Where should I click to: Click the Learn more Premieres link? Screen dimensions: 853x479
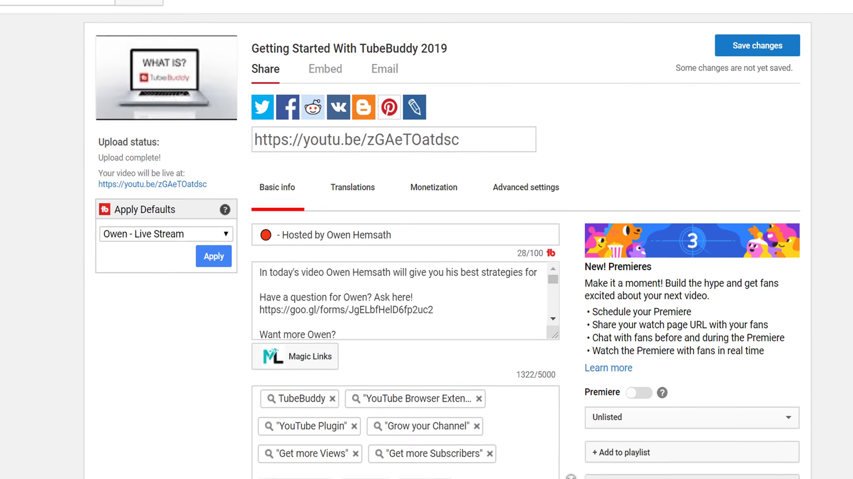click(x=608, y=367)
